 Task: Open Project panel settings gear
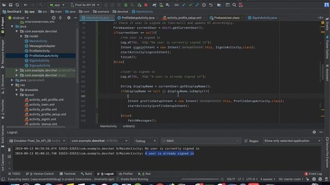(x=69, y=18)
